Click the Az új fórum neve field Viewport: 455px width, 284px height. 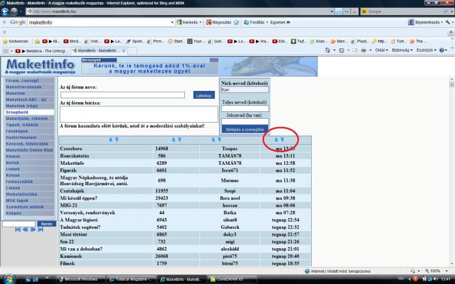122,95
